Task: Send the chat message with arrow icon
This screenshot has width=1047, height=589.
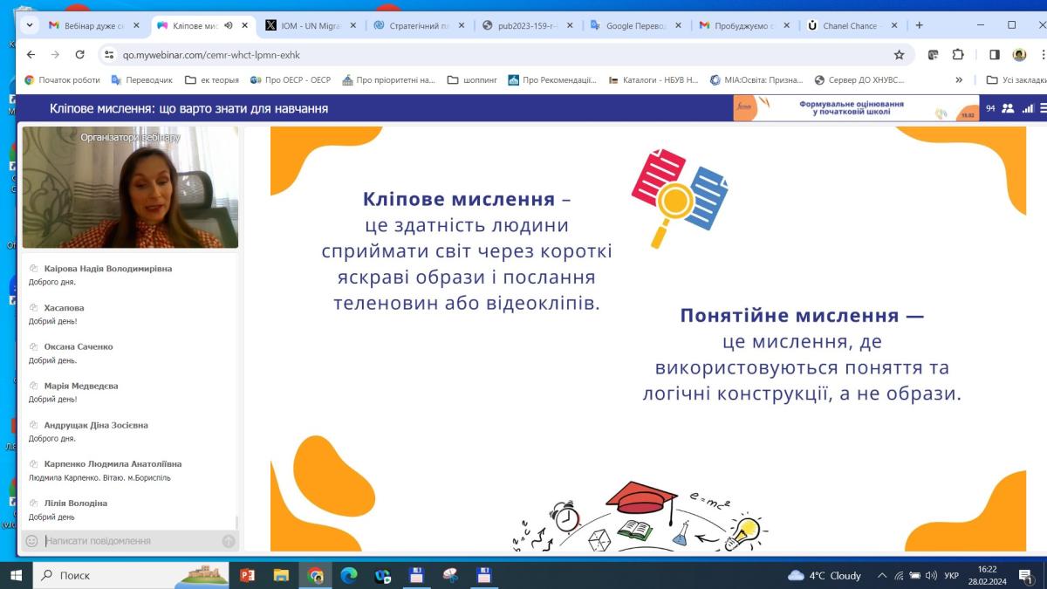Action: click(x=229, y=541)
